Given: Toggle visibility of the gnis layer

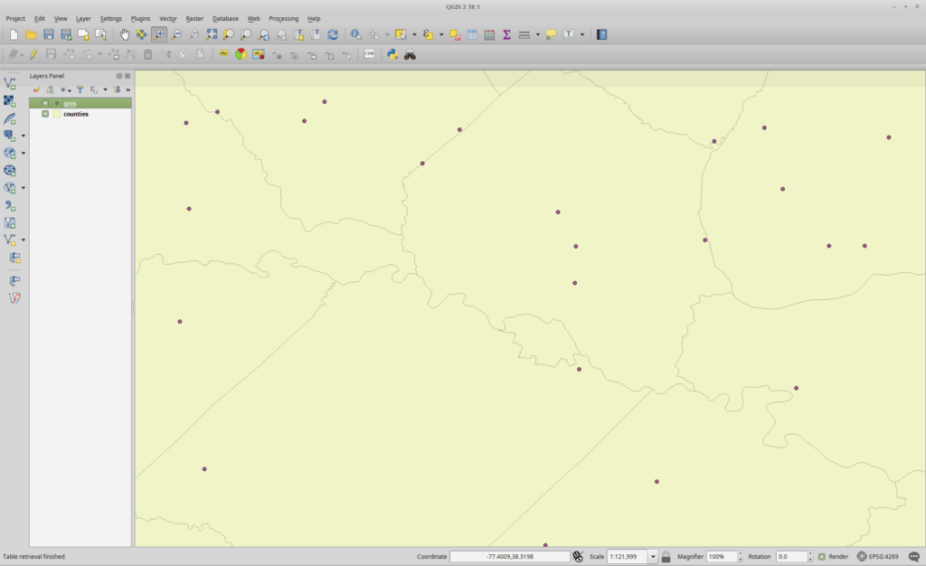Looking at the screenshot, I should click(45, 102).
